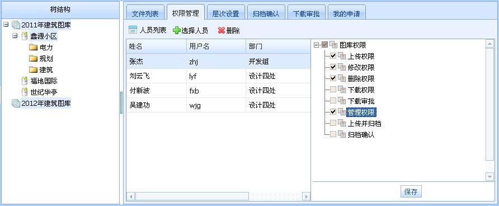Image resolution: width=499 pixels, height=206 pixels.
Task: Click the username cell lyf
Action: pyautogui.click(x=216, y=76)
